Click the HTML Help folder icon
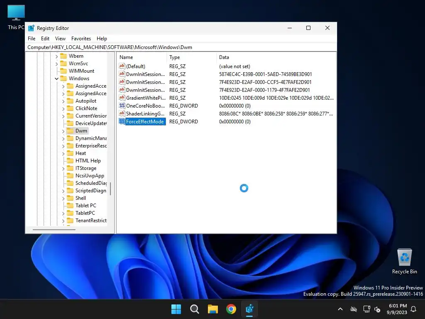Image resolution: width=425 pixels, height=319 pixels. click(x=70, y=161)
